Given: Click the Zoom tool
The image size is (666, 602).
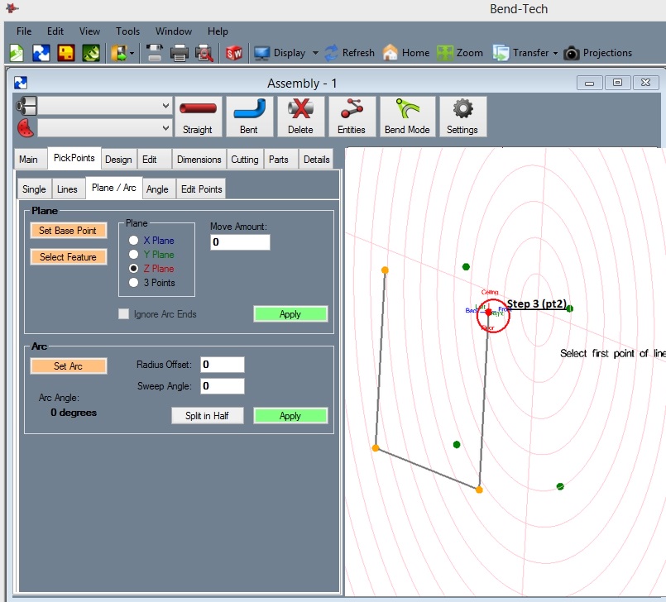Looking at the screenshot, I should pos(460,53).
